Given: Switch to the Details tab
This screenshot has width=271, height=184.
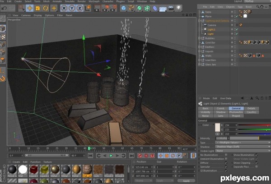Looking at the screenshot, I should point(251,108).
